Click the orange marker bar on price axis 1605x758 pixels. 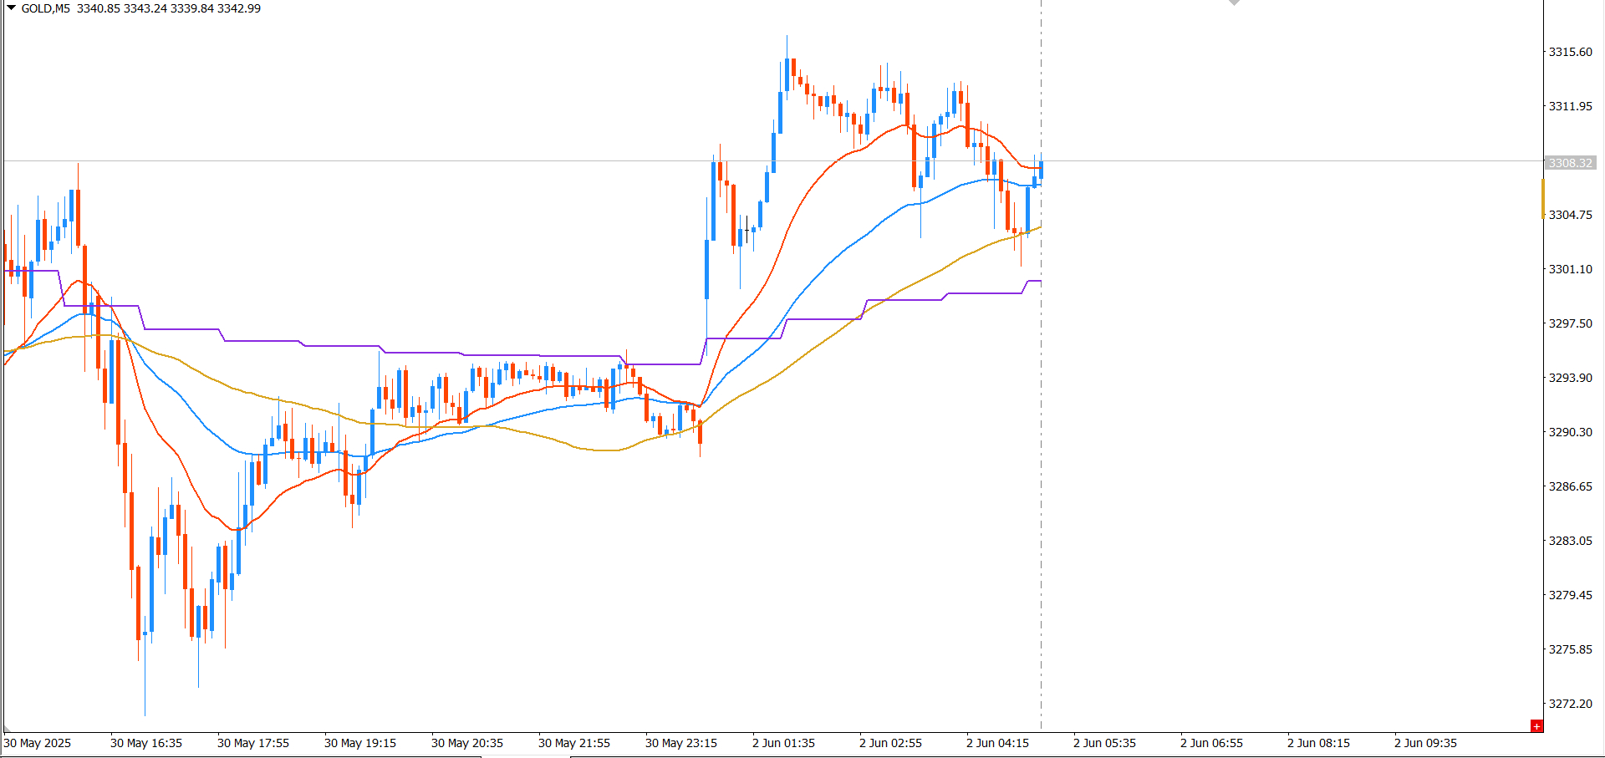click(1543, 198)
